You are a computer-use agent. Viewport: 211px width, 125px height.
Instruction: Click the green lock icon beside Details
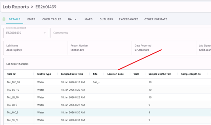coord(4,19)
